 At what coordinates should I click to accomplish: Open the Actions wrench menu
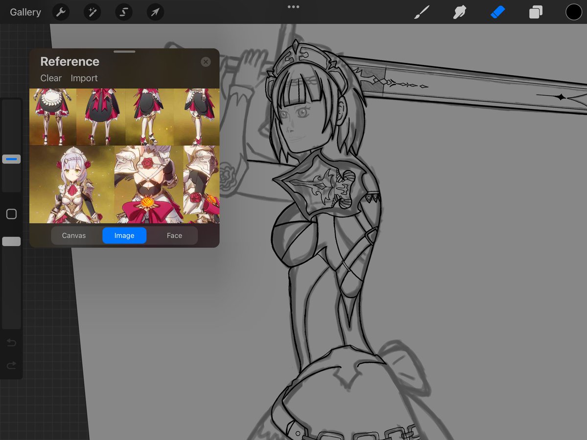(61, 12)
